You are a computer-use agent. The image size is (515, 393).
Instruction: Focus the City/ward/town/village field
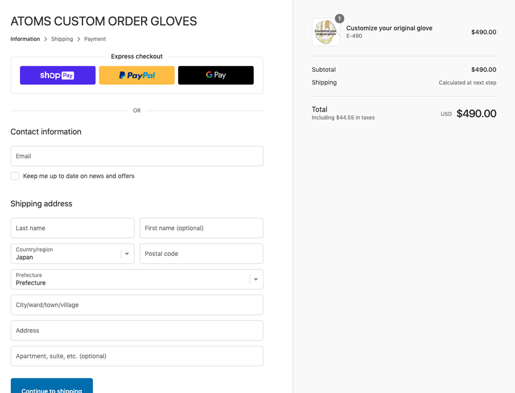coord(137,305)
